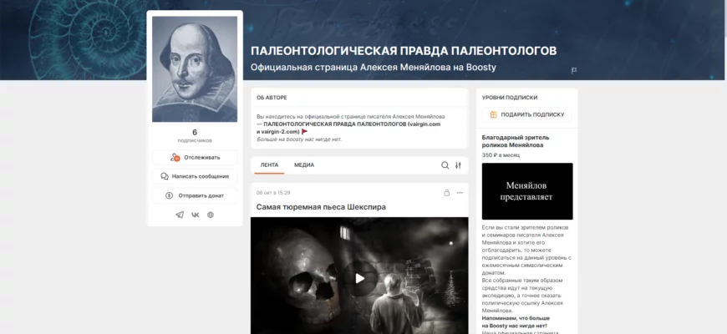Viewport: 727px width, 334px height.
Task: Open the website globe icon
Action: (x=211, y=215)
